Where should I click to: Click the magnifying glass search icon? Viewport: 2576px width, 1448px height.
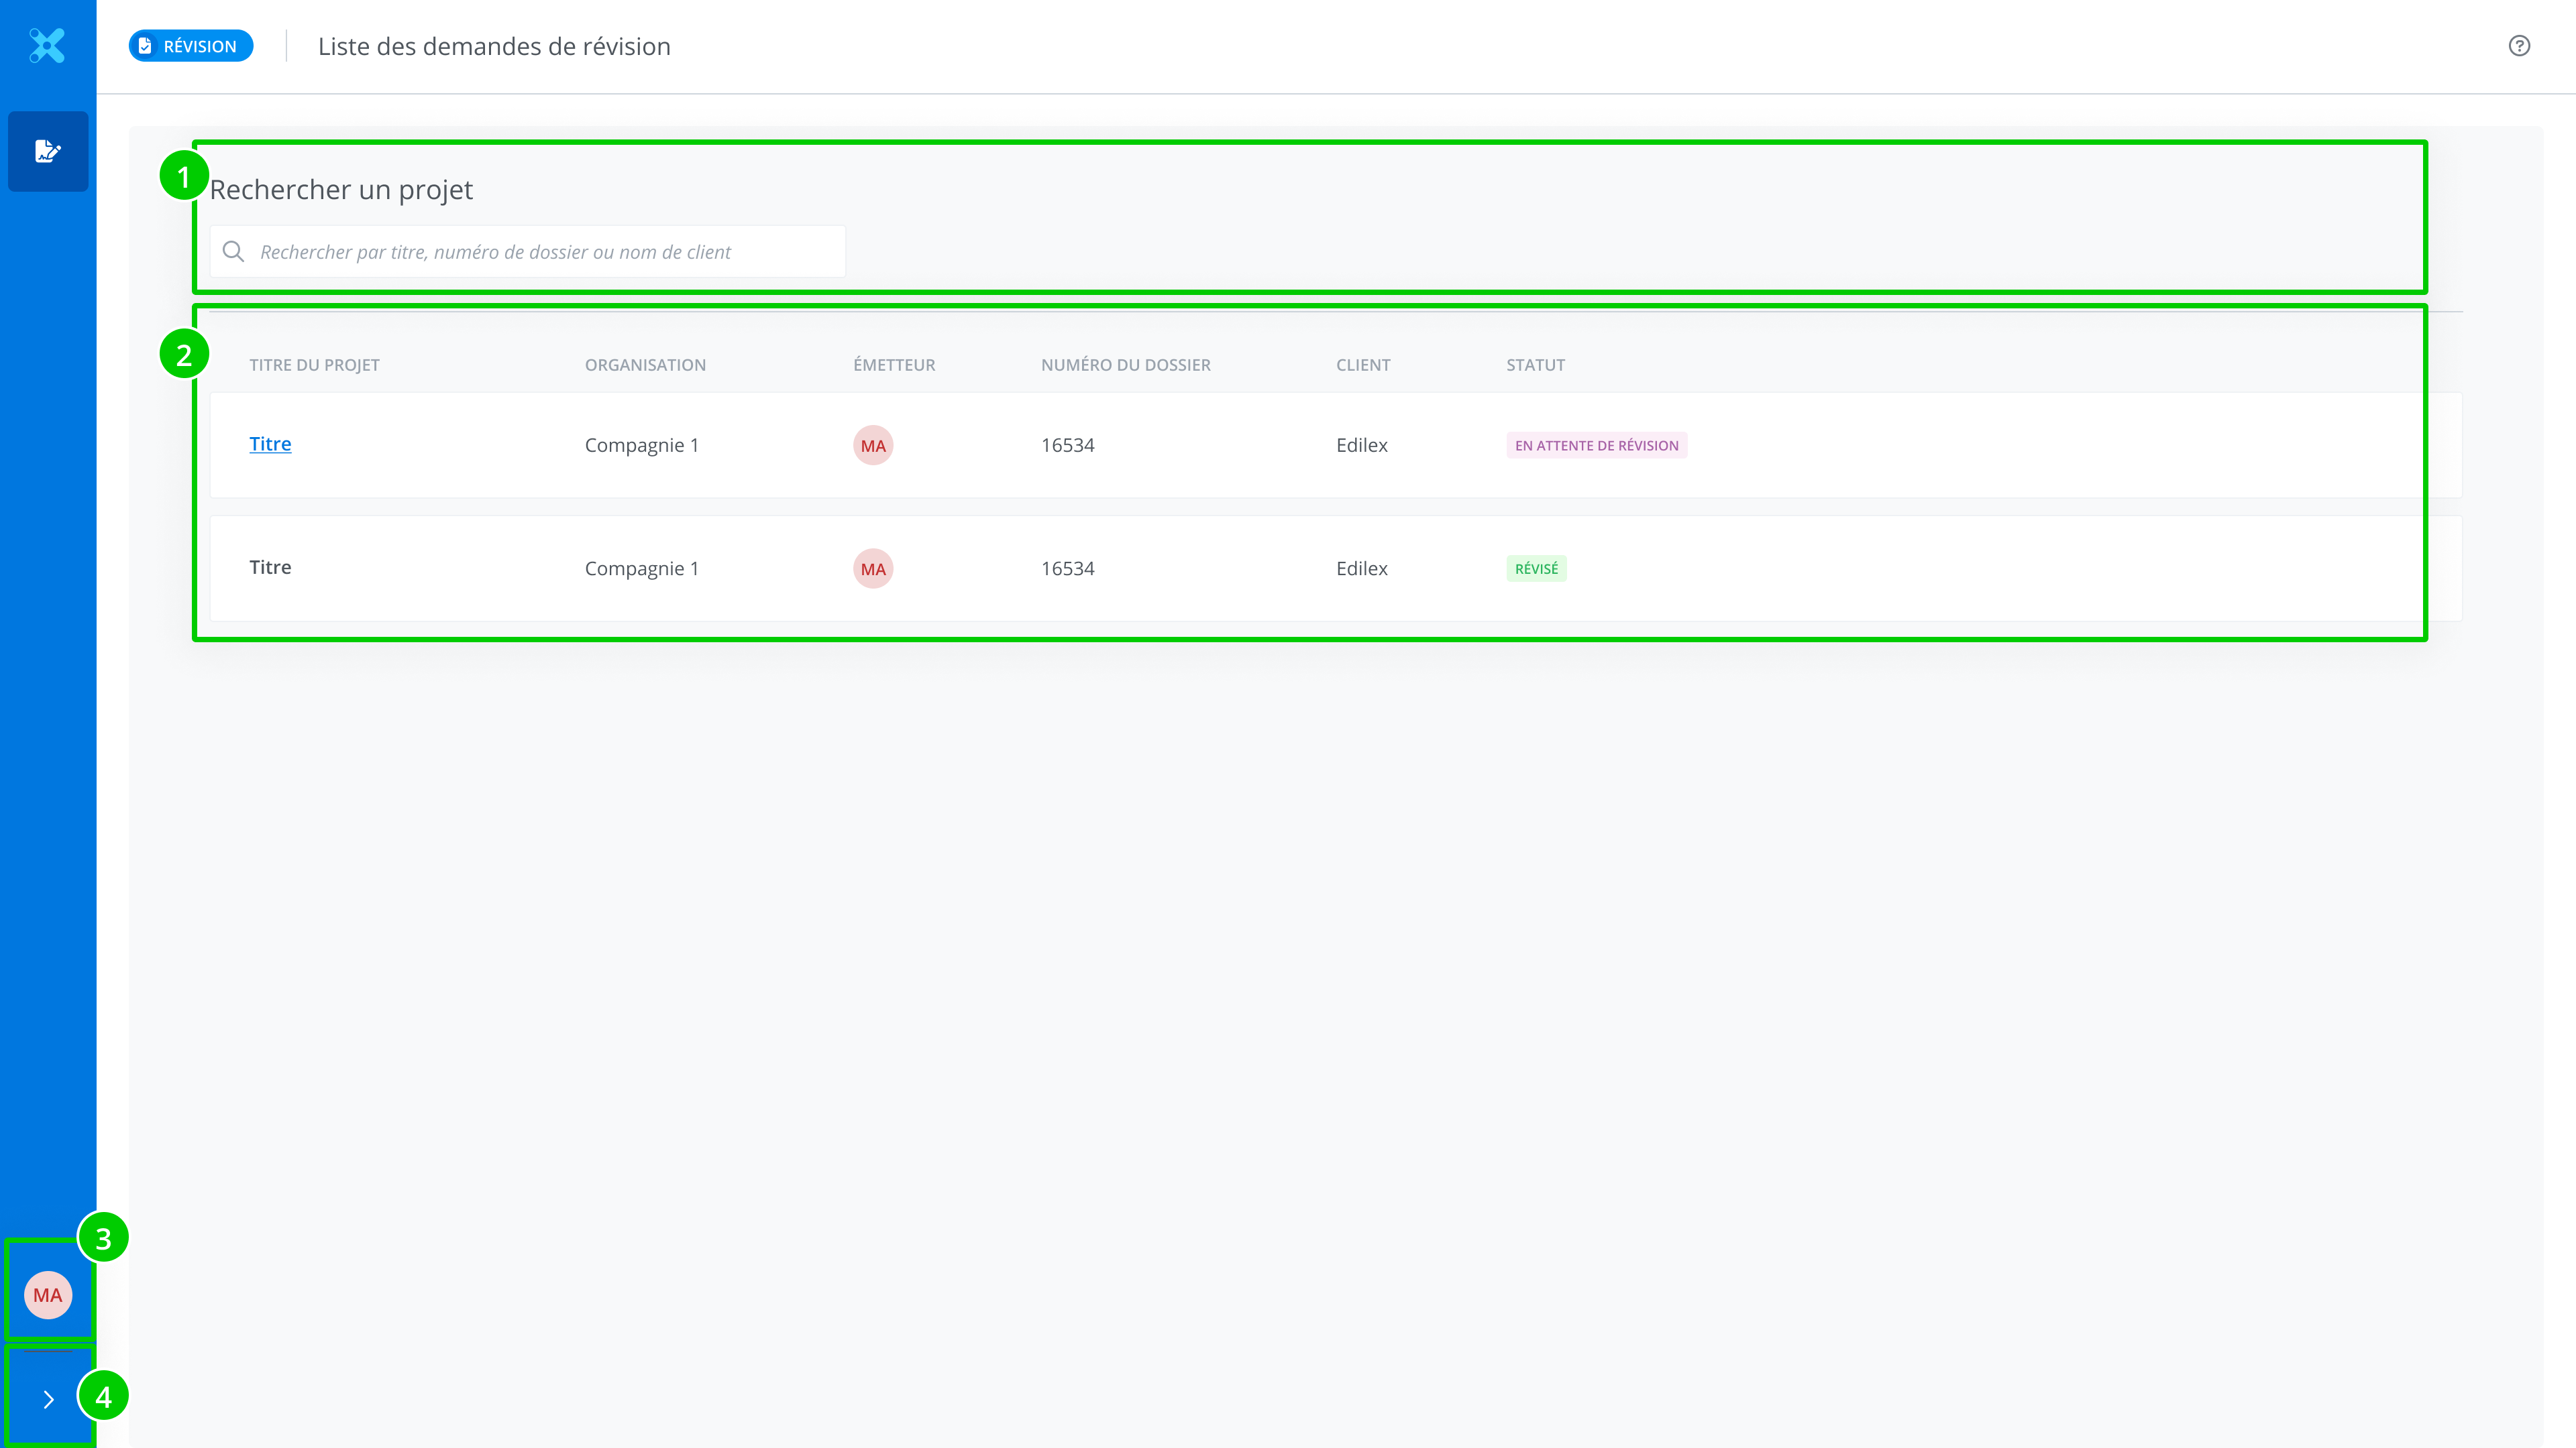[233, 252]
